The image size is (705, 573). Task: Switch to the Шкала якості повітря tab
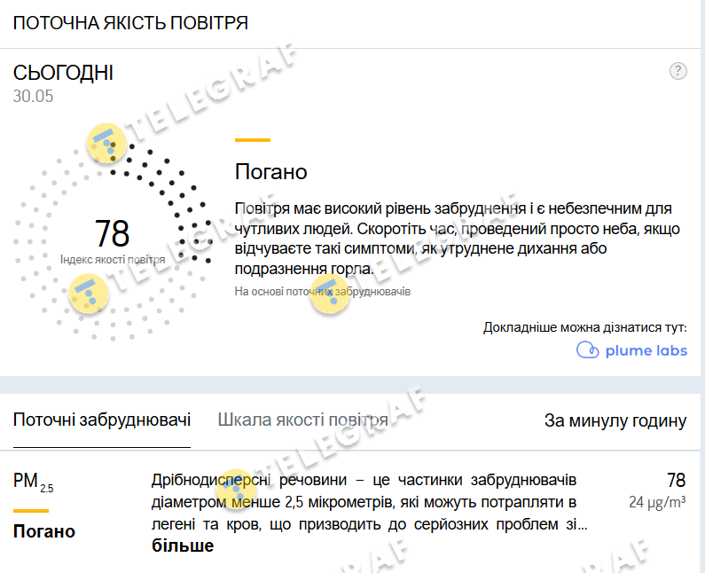[x=302, y=420]
